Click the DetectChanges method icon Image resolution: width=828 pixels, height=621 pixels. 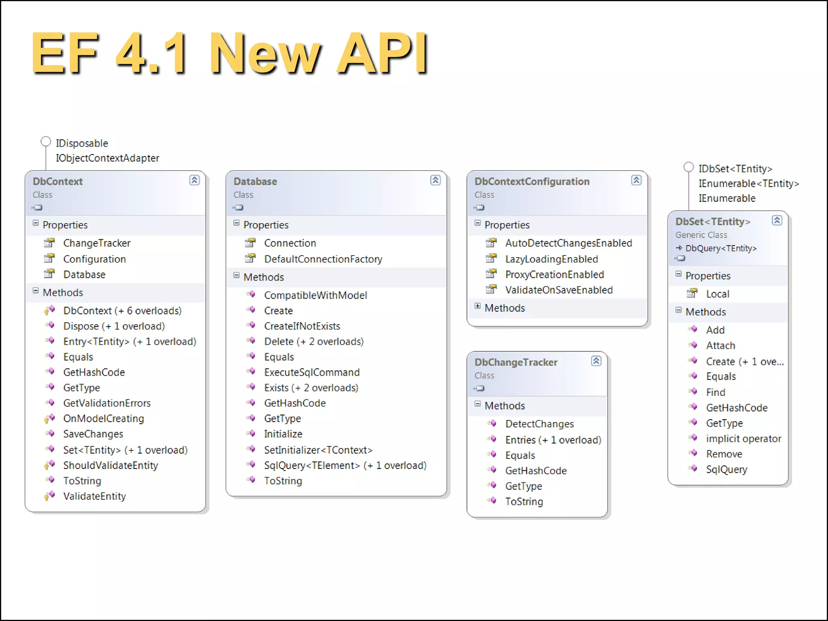point(492,423)
